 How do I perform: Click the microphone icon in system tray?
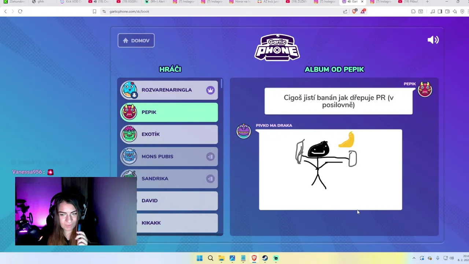437,258
